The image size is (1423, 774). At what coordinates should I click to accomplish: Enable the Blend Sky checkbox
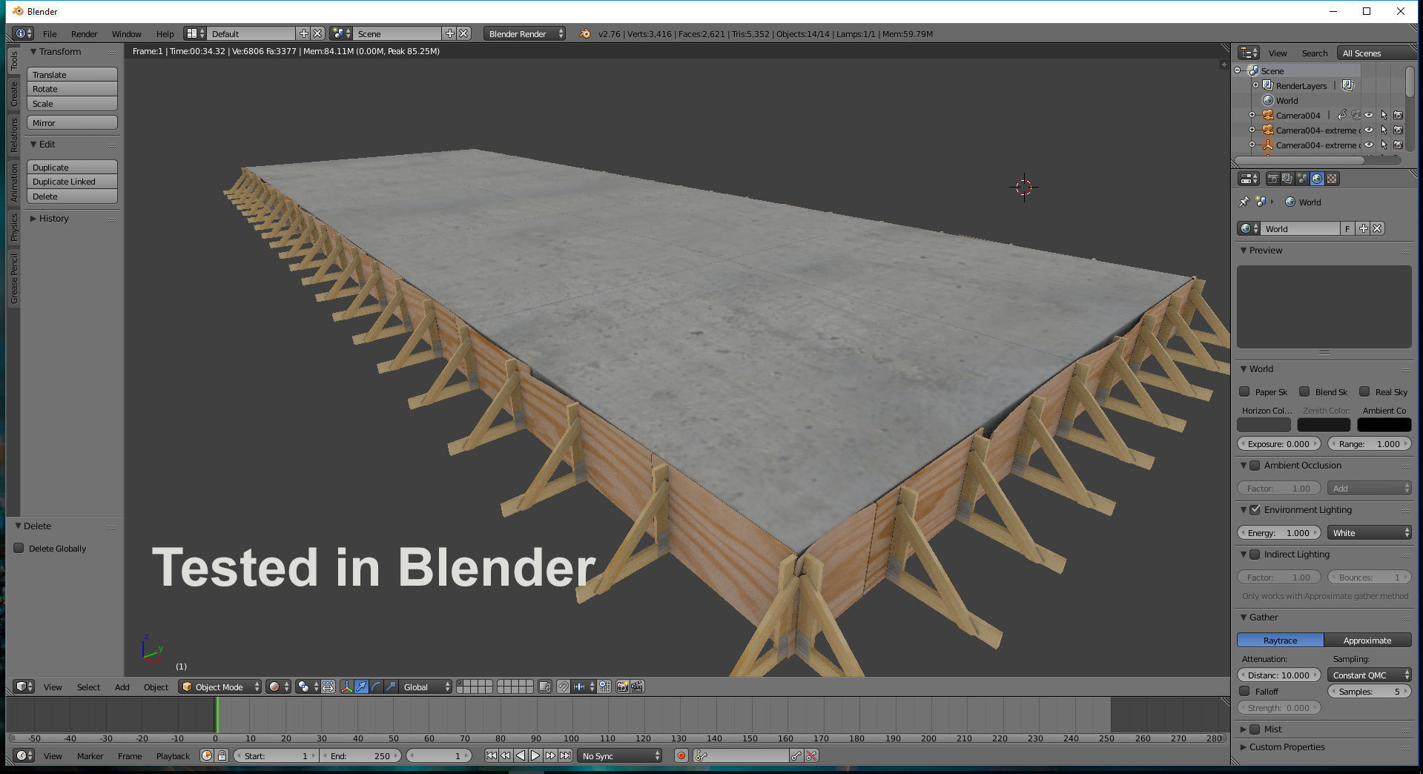pos(1304,391)
